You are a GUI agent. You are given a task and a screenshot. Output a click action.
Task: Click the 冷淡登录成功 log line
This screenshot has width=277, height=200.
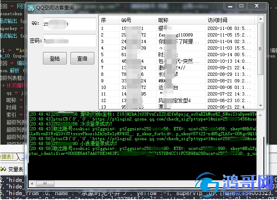tap(70, 124)
